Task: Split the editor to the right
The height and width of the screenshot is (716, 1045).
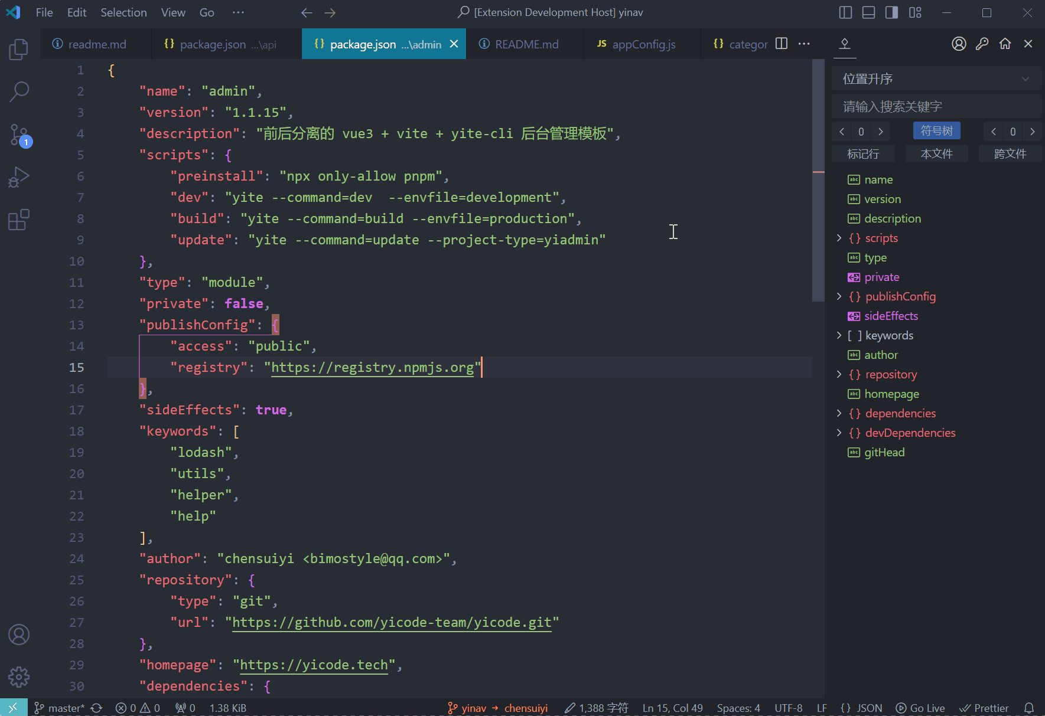Action: point(782,44)
